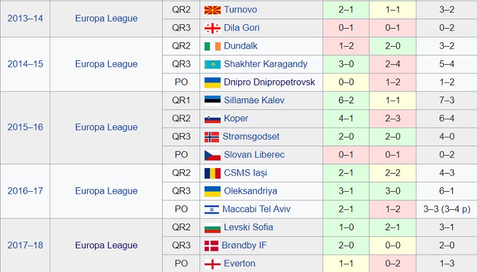Open the Europa League link for 2017–18
This screenshot has width=477, height=272.
tap(106, 245)
